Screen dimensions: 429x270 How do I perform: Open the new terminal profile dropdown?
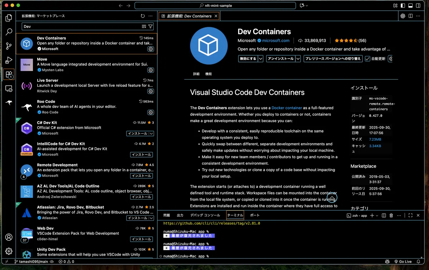coord(377,215)
